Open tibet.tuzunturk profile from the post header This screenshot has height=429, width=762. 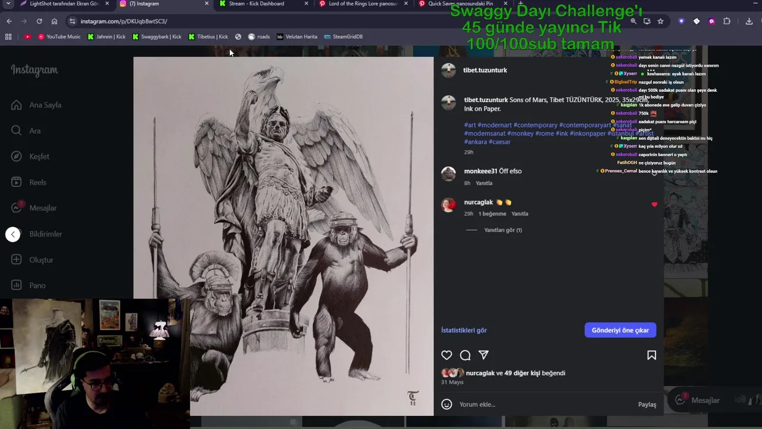coord(485,70)
